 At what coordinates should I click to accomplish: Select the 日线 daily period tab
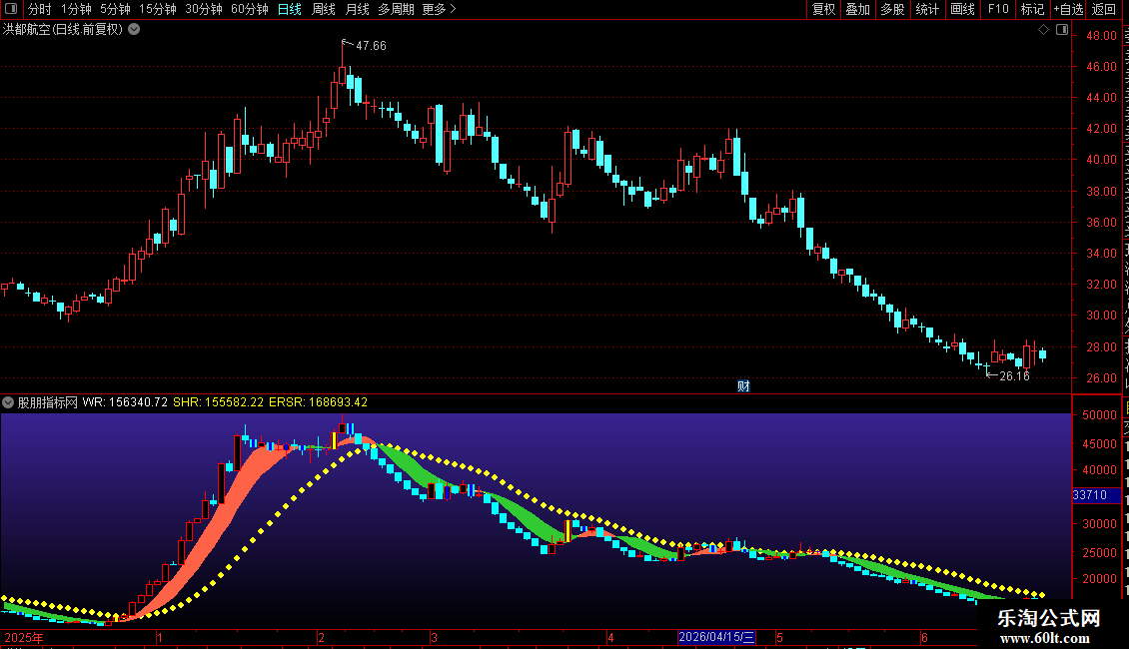[x=290, y=9]
